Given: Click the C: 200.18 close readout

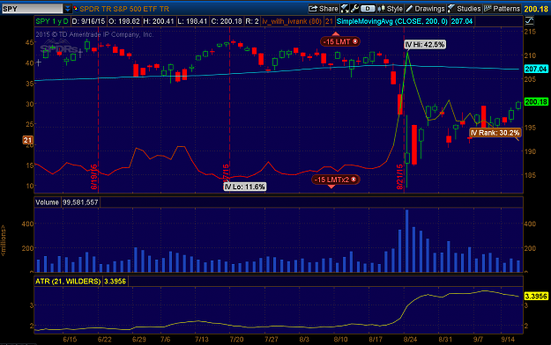Looking at the screenshot, I should coord(227,21).
